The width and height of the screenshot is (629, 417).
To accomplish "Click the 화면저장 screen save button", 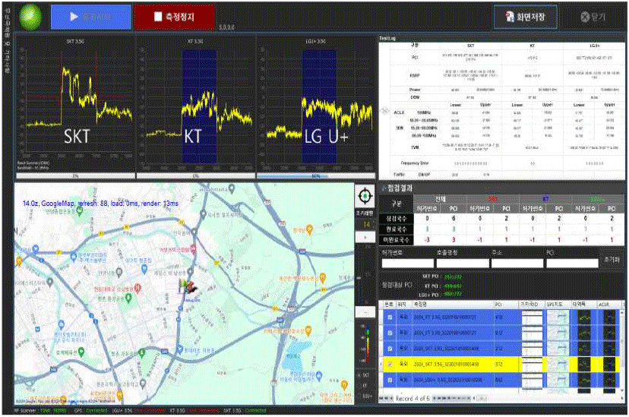I will (525, 17).
